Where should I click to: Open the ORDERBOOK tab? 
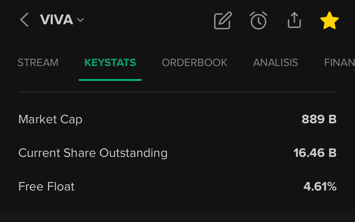[194, 63]
